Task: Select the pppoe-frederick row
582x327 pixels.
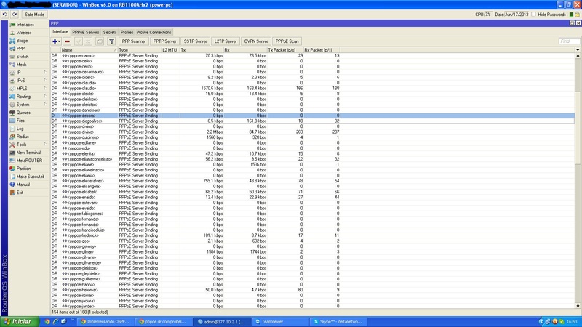Action: click(313, 235)
